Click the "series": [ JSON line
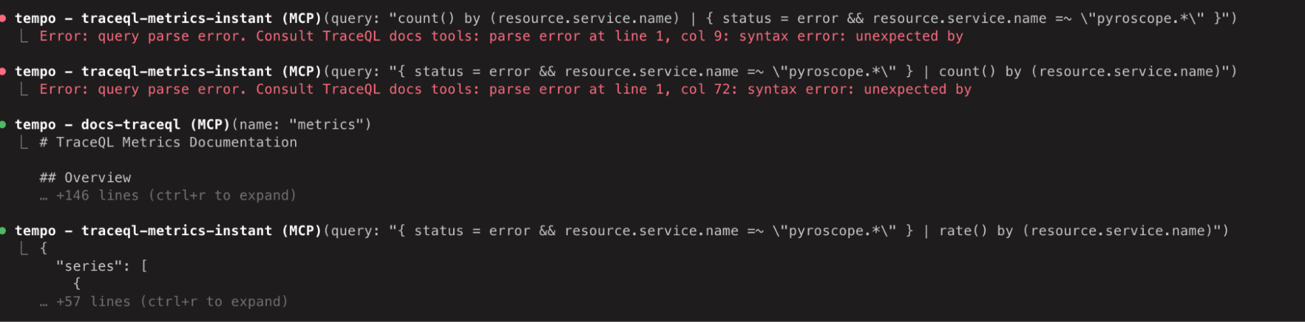The height and width of the screenshot is (322, 1305). point(102,266)
